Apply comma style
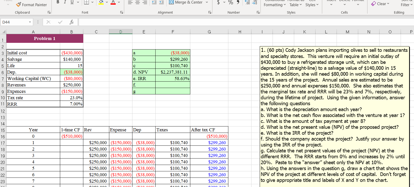This screenshot has width=414, height=187. click(x=238, y=2)
